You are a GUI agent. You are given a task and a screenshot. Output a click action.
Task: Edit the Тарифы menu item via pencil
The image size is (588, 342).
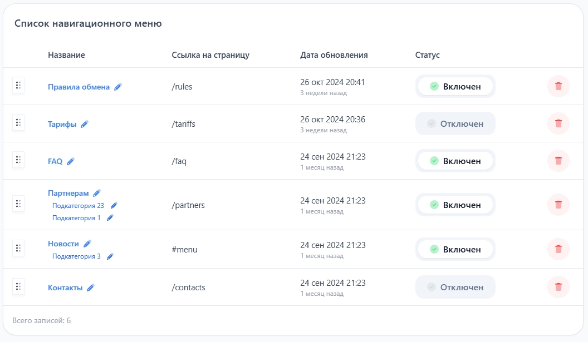[x=85, y=125]
